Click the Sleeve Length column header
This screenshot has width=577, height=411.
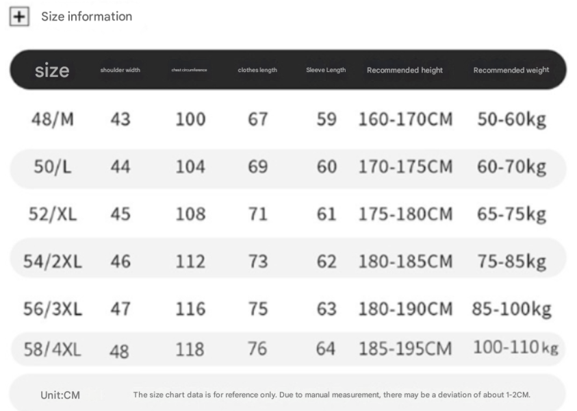pos(326,70)
